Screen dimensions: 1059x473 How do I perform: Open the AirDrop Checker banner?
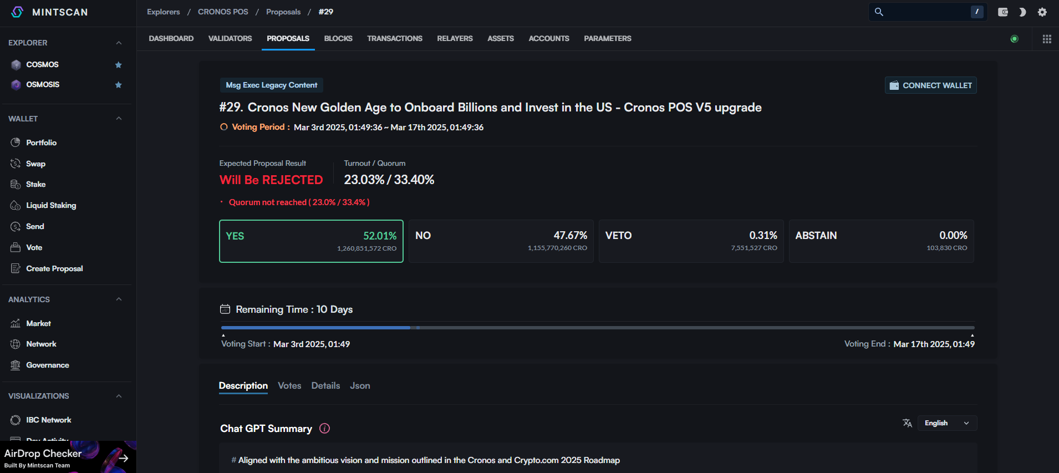[68, 457]
